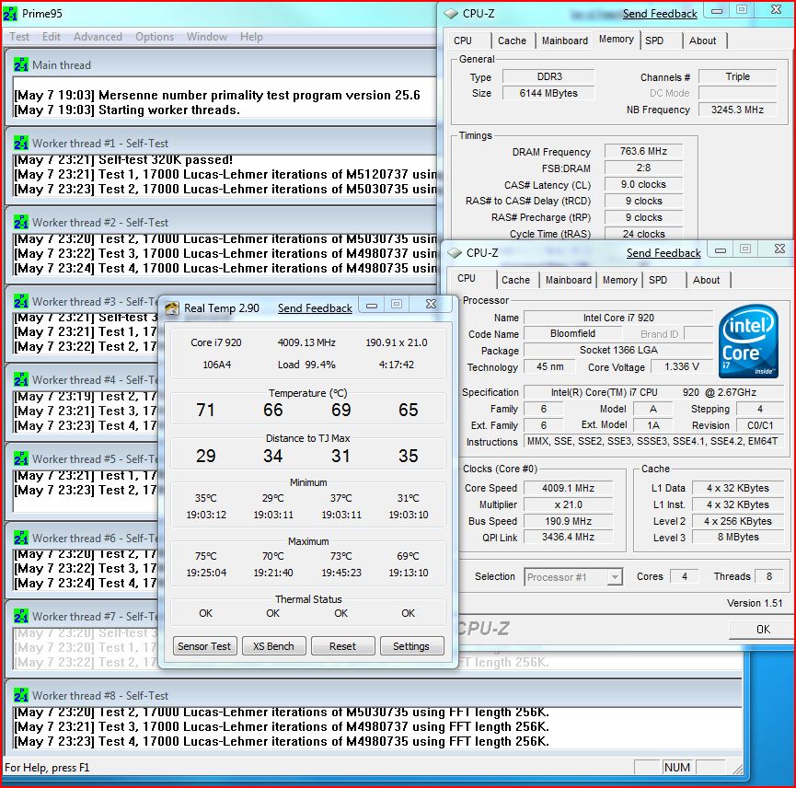Open the Options menu in Prime95
The height and width of the screenshot is (788, 796).
tap(155, 37)
